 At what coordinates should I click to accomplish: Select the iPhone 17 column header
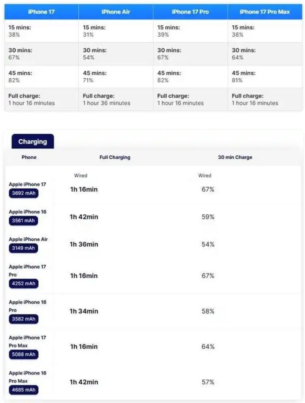coord(41,12)
